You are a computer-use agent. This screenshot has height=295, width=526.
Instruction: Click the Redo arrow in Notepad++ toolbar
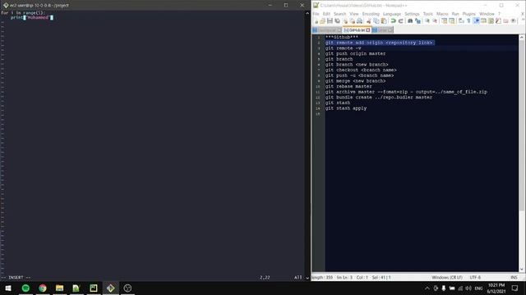(401, 21)
